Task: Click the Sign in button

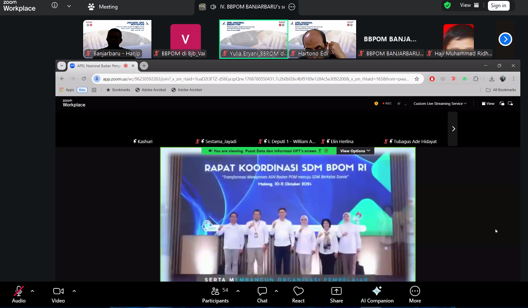Action: (498, 6)
